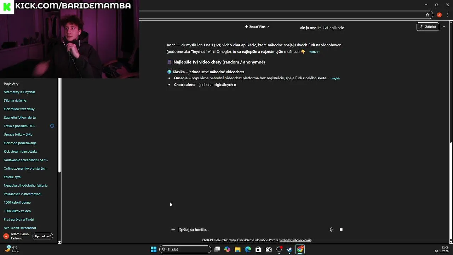Open OBS Studio from the taskbar
The height and width of the screenshot is (255, 453).
tap(279, 249)
